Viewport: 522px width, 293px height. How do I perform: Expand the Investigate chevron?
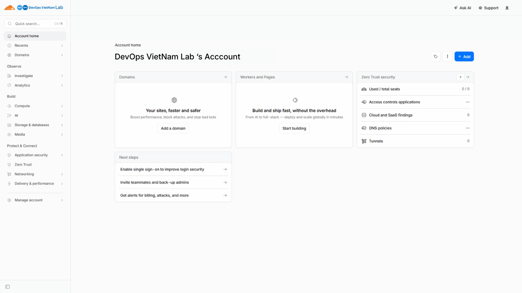[62, 76]
